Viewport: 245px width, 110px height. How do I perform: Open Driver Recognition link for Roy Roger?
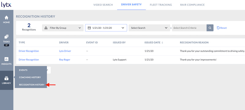click(29, 60)
